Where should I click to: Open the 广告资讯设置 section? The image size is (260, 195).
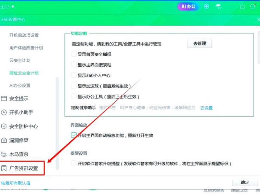[x=23, y=168]
